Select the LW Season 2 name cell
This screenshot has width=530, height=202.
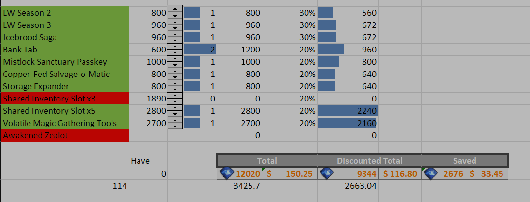pos(65,13)
